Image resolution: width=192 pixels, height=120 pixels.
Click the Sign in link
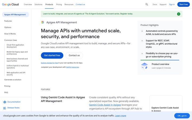[172, 5]
